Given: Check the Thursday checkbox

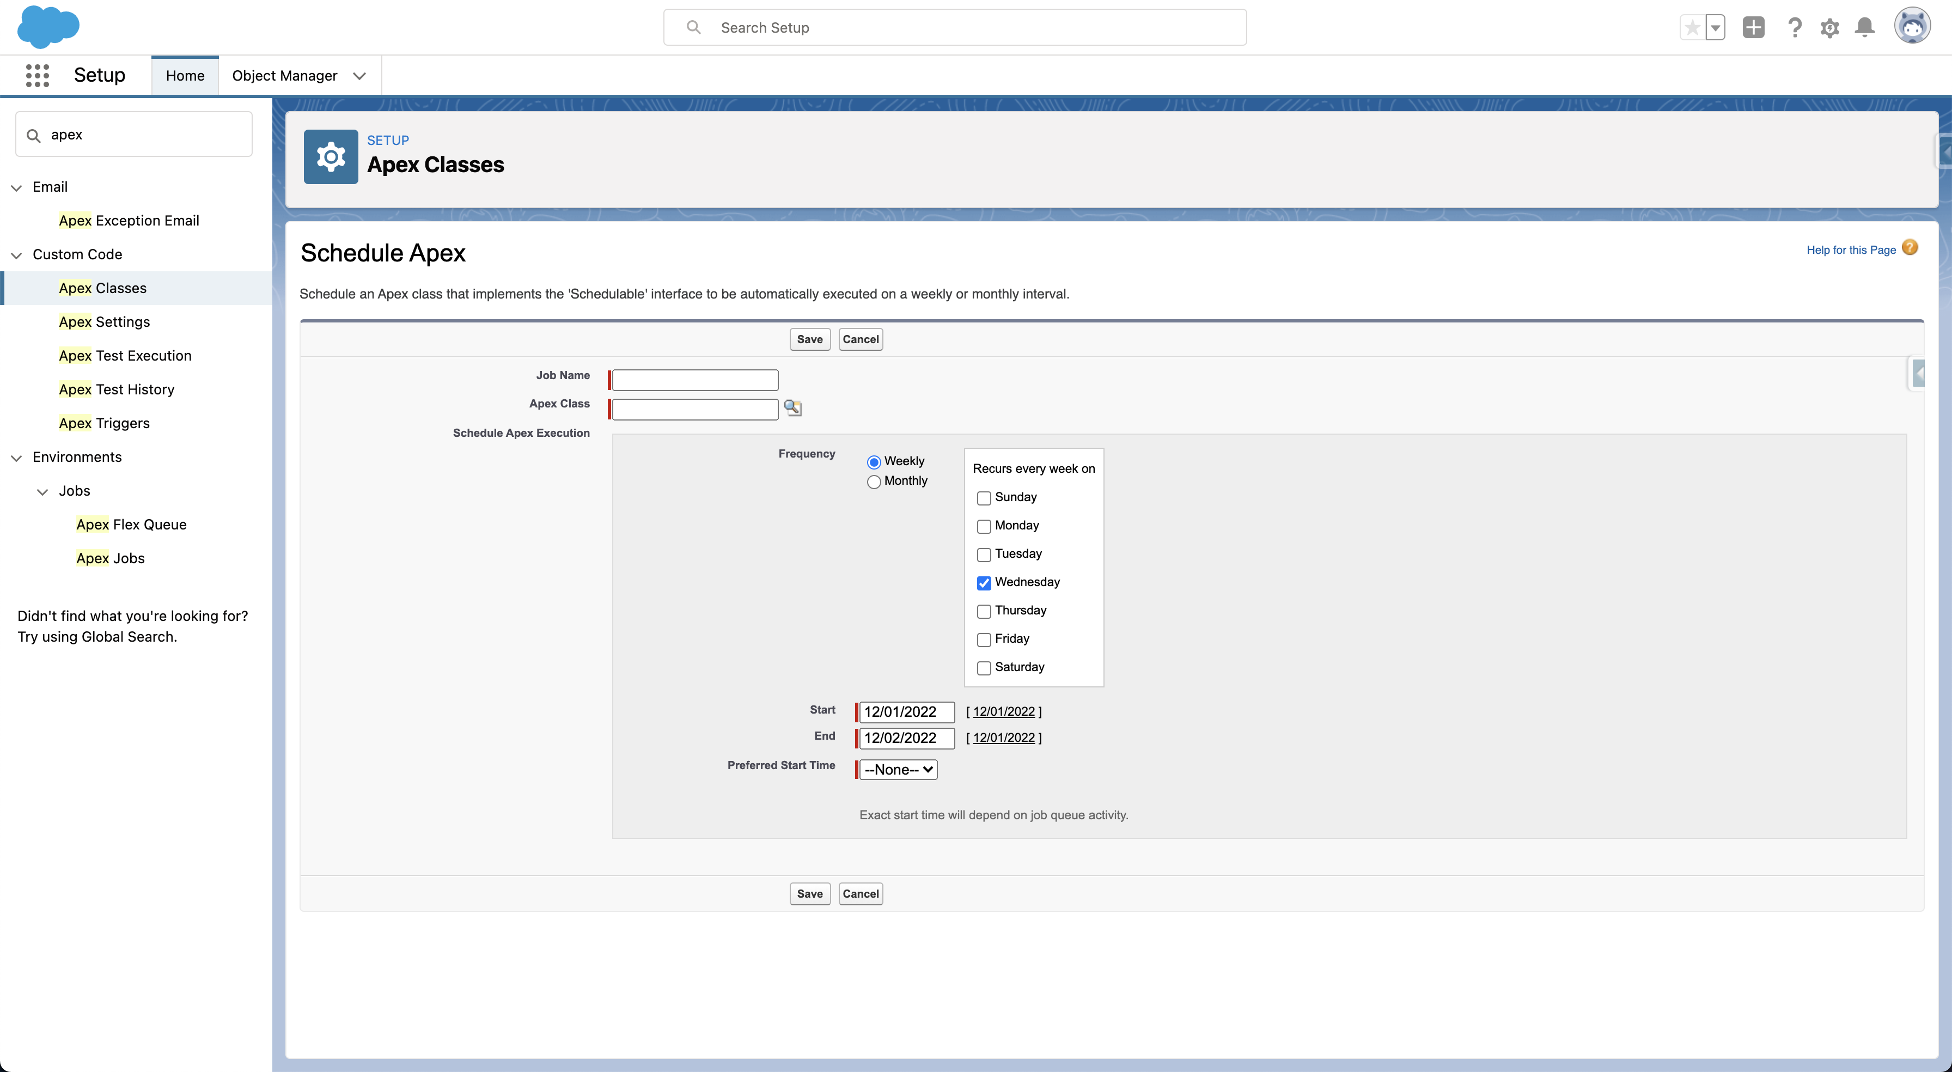Looking at the screenshot, I should (x=984, y=611).
